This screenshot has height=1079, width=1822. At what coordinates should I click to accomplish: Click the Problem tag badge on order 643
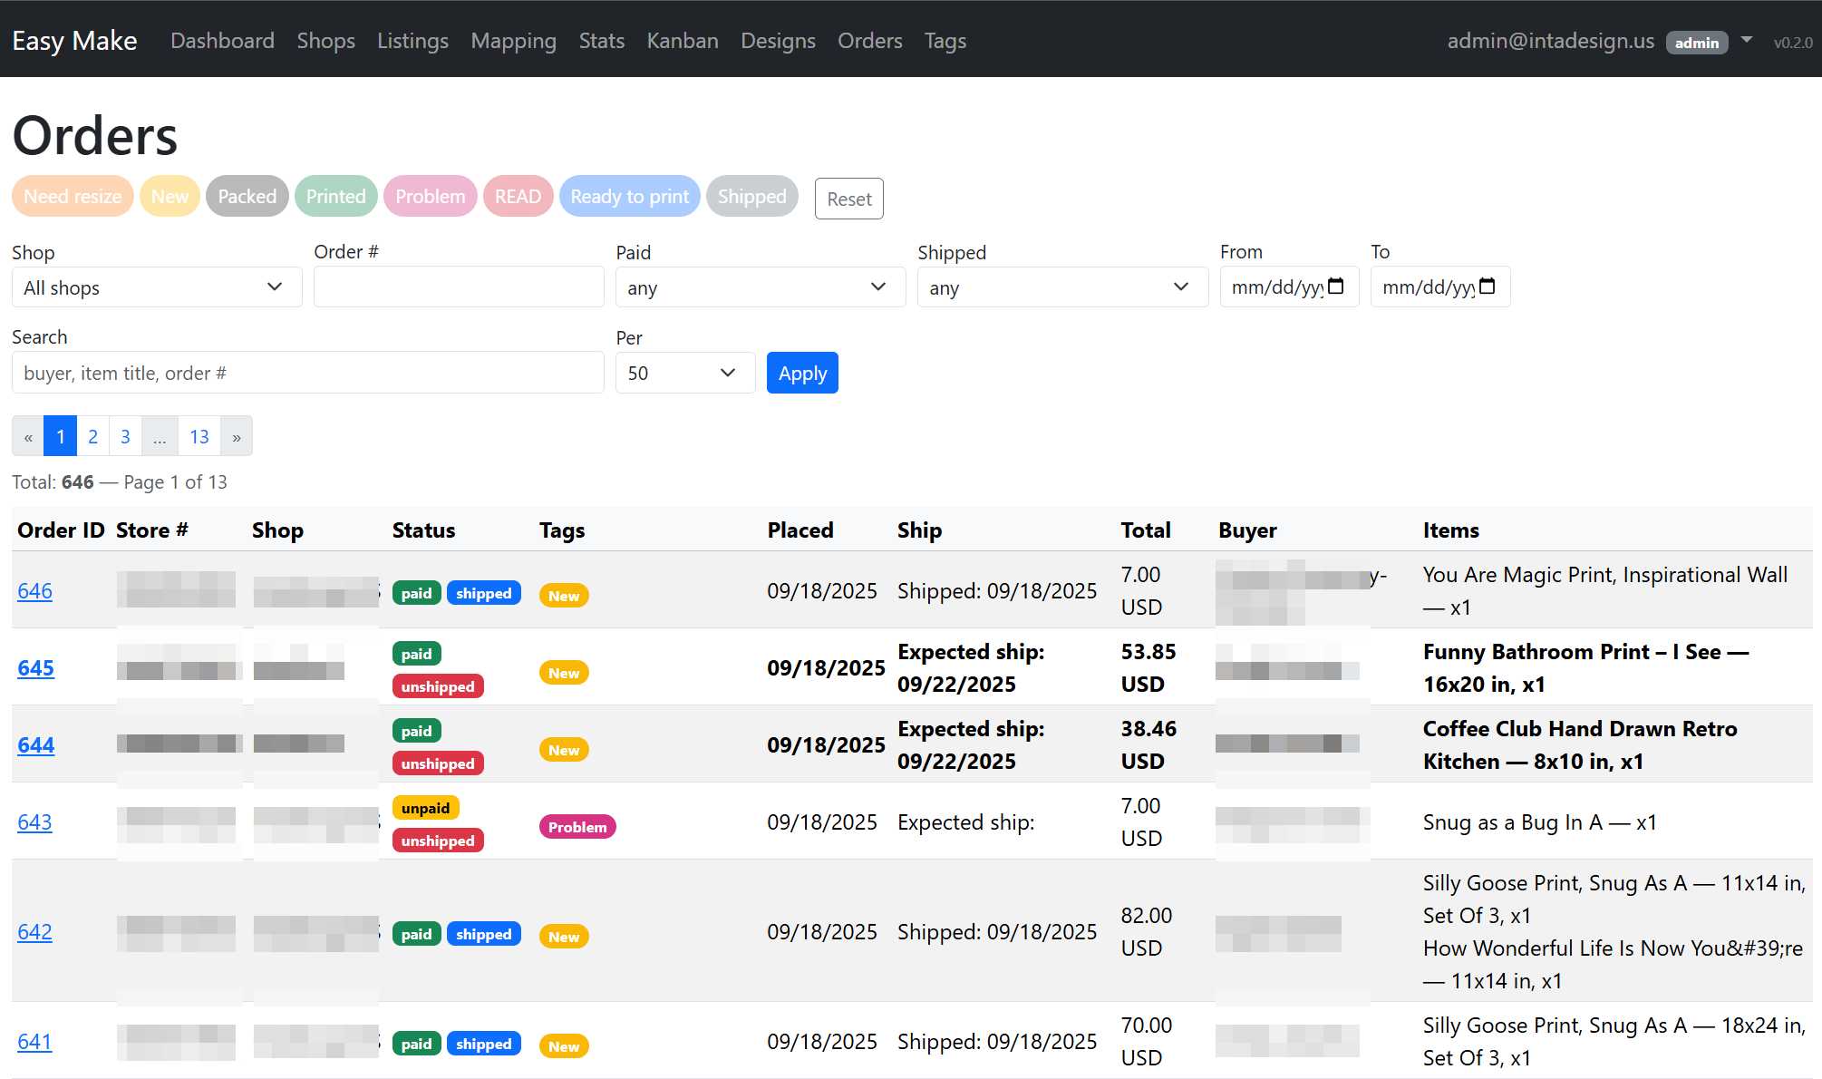[577, 827]
